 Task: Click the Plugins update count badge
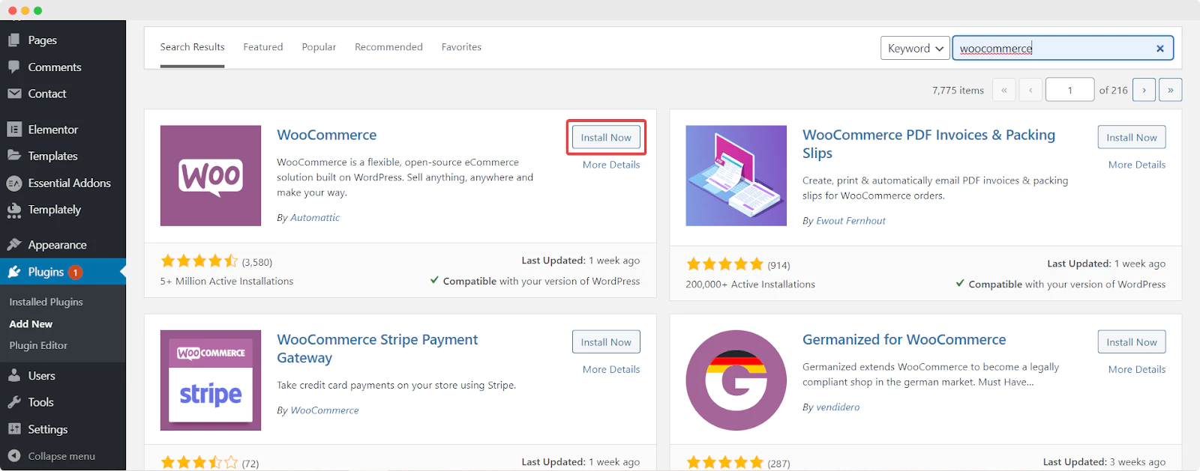[x=75, y=273]
